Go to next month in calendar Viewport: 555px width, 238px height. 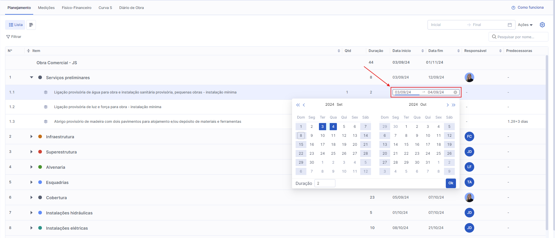[448, 105]
